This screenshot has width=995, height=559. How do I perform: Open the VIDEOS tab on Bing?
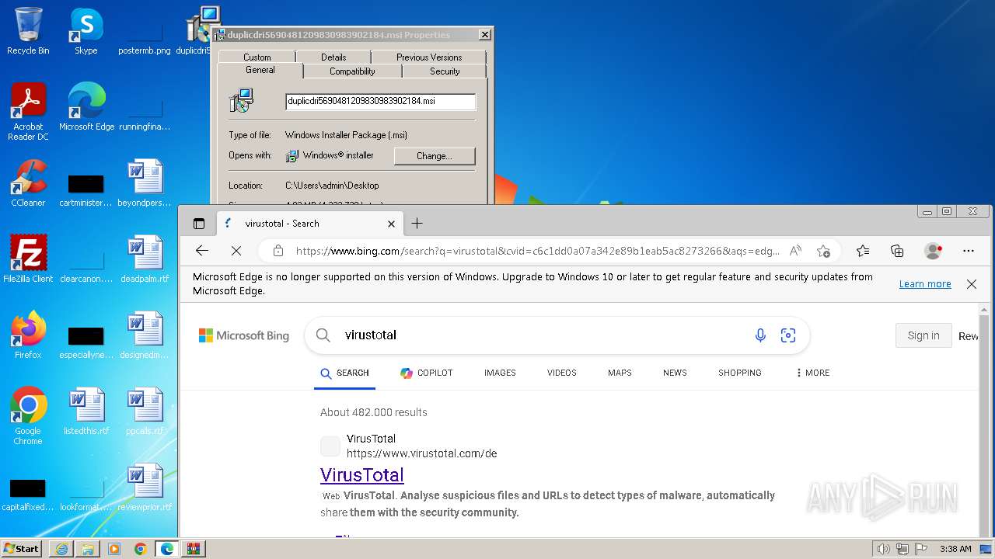(x=561, y=373)
